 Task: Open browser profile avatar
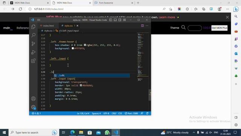coord(220,9)
